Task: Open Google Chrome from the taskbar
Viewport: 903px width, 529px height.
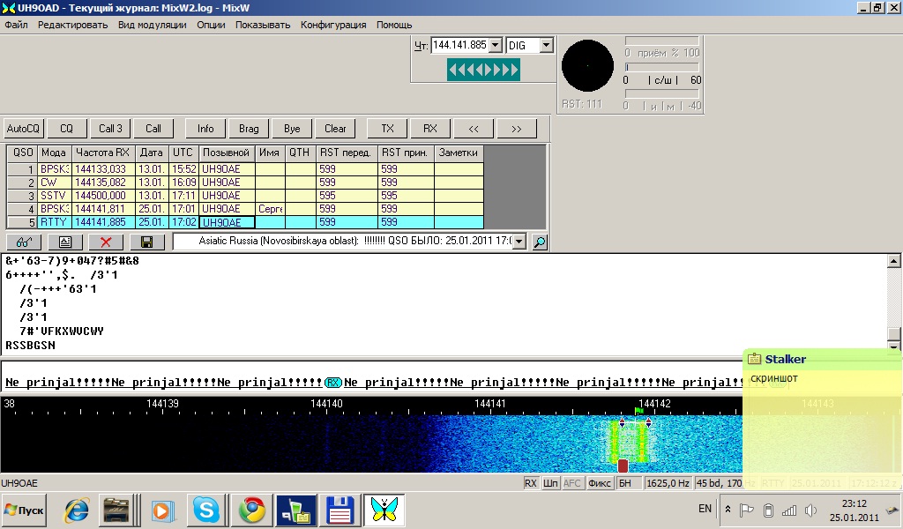Action: [252, 510]
